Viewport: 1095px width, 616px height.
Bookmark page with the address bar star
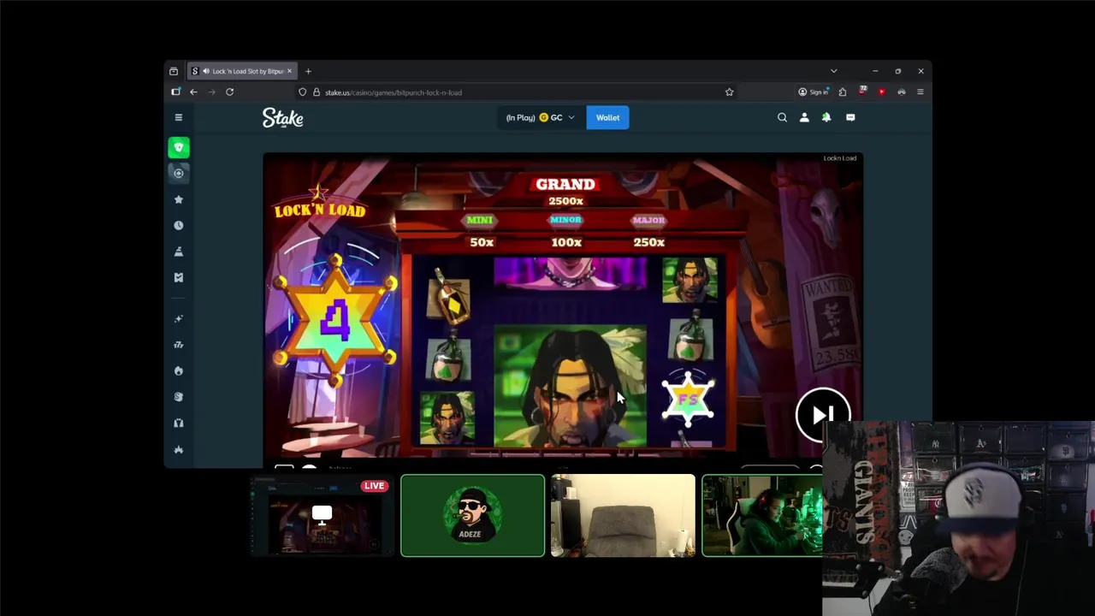(730, 92)
